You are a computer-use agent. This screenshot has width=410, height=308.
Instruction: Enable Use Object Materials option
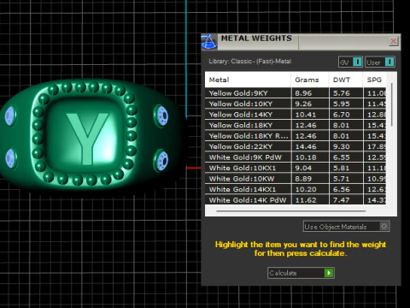384,227
